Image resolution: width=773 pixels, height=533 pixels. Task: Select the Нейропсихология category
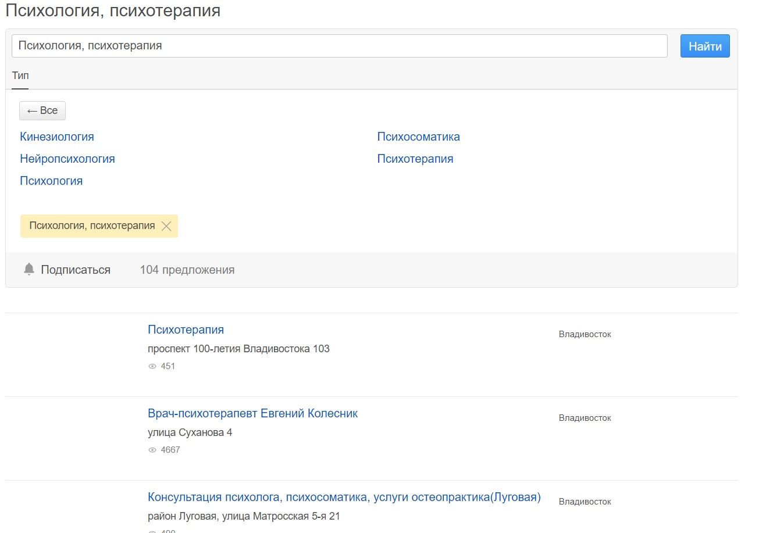(67, 159)
